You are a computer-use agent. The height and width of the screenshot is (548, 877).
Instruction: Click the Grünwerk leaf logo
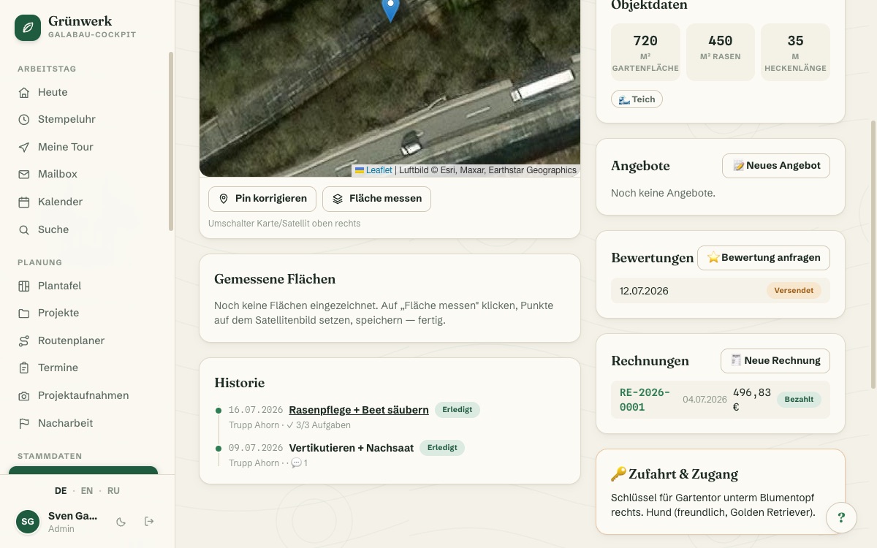pos(28,28)
